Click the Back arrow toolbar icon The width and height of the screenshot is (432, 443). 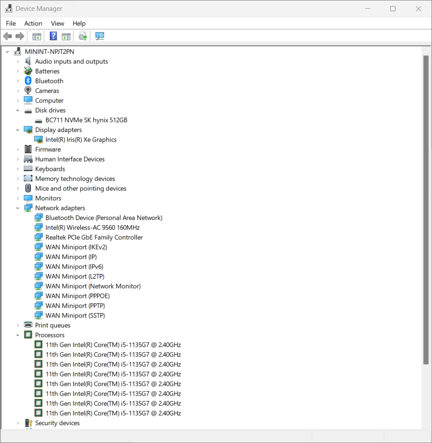(x=7, y=36)
